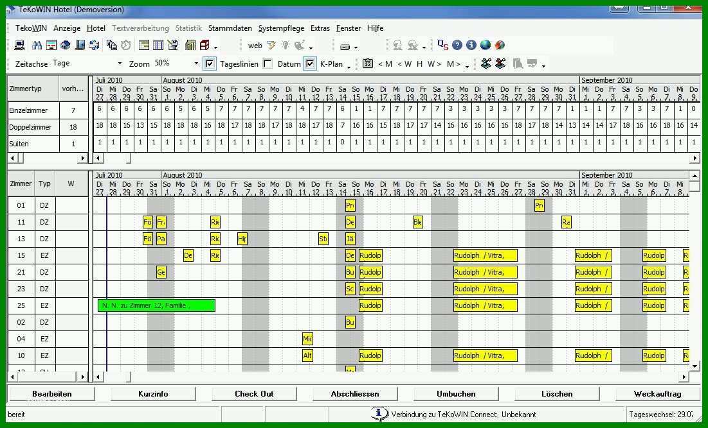Click the copy documents icon
708x428 pixels.
pos(111,45)
